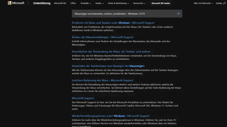Expand Alles von Microsoft dropdown
The width and height of the screenshot is (227, 127).
point(203,3)
